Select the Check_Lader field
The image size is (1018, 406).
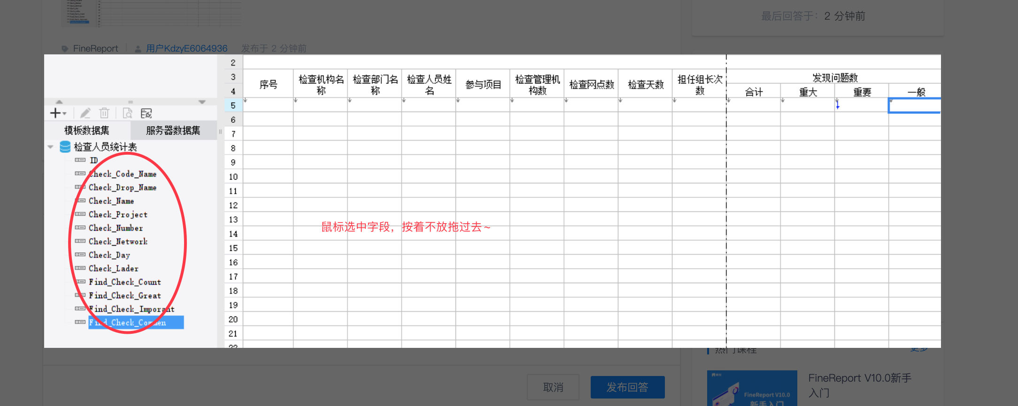pos(114,269)
